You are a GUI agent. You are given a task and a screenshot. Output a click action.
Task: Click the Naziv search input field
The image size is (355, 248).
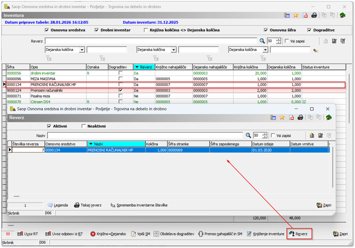(x=145, y=135)
